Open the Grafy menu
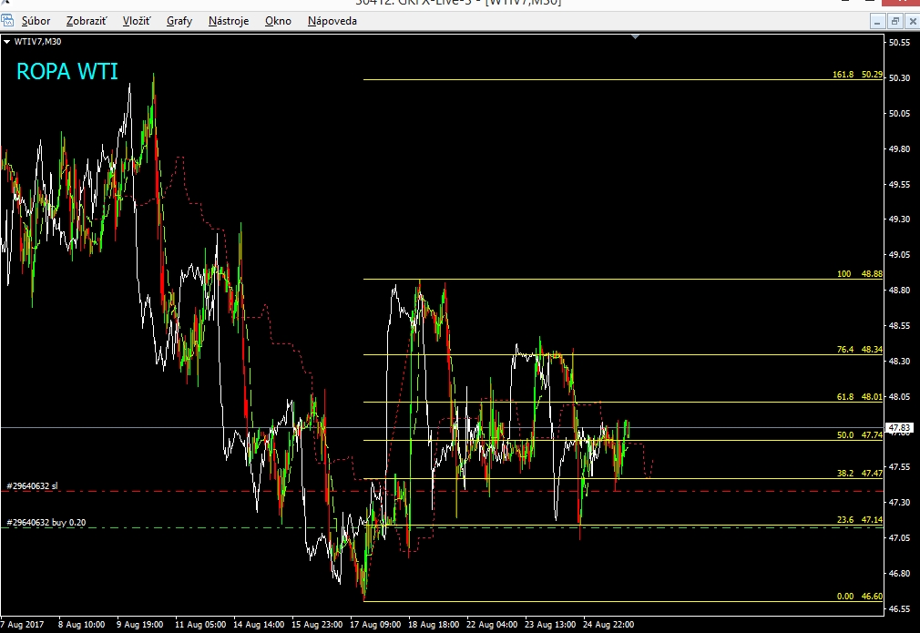Viewport: 920px width, 633px height. click(x=179, y=21)
